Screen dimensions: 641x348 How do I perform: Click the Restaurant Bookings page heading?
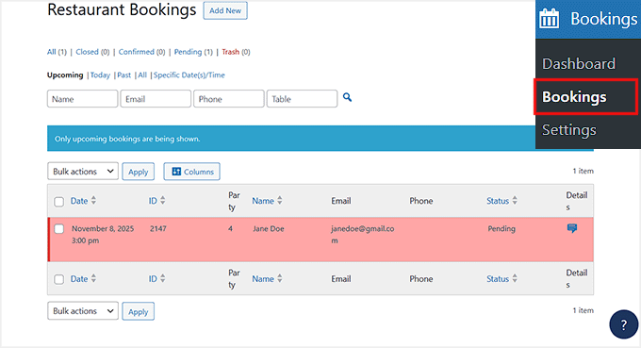tap(122, 9)
